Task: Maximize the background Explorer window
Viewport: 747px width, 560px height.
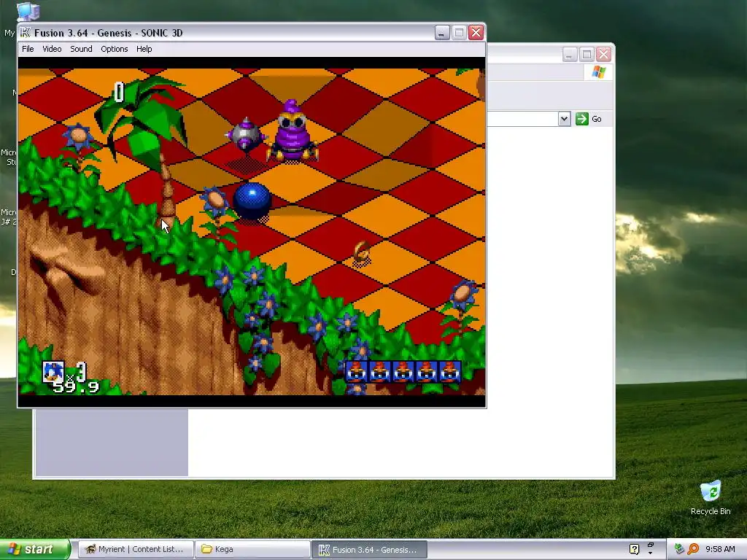Action: click(x=587, y=55)
